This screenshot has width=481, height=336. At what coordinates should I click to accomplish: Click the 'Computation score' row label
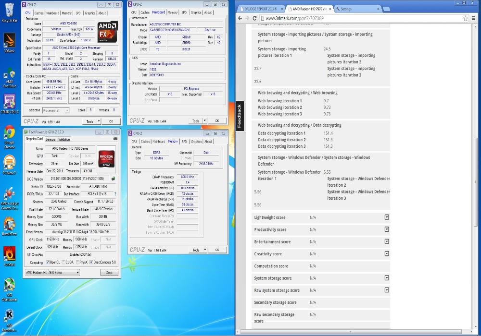point(271,266)
